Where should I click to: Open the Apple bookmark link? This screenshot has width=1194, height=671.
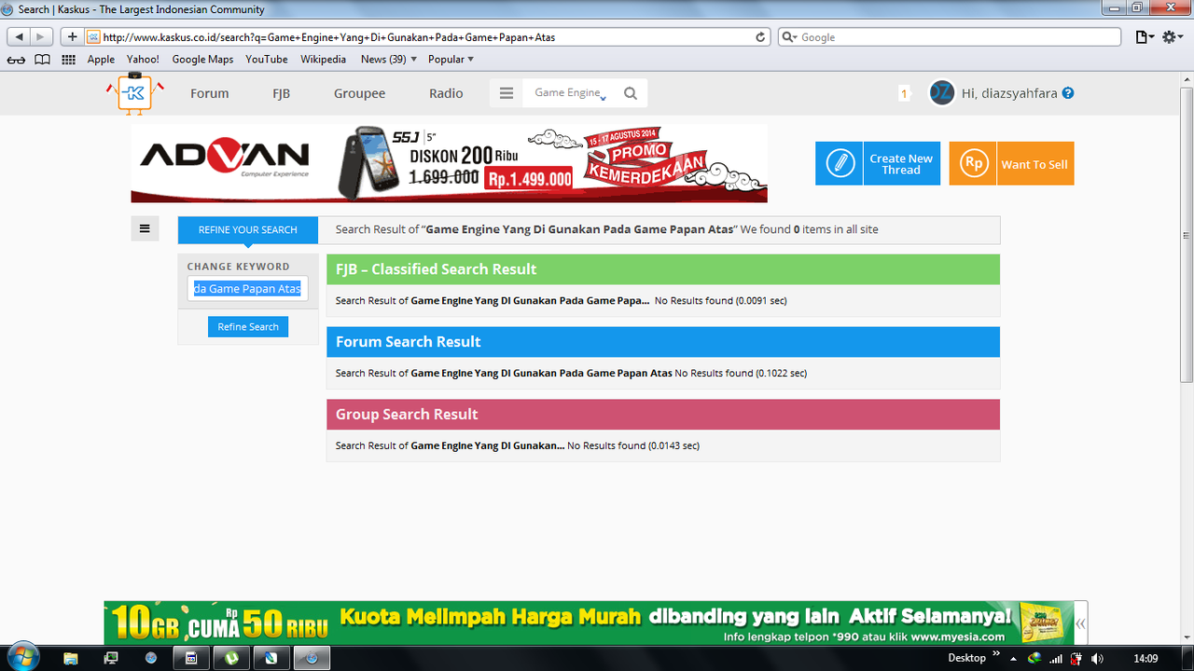click(x=101, y=60)
